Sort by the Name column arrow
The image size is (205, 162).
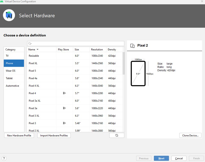[x=37, y=50]
